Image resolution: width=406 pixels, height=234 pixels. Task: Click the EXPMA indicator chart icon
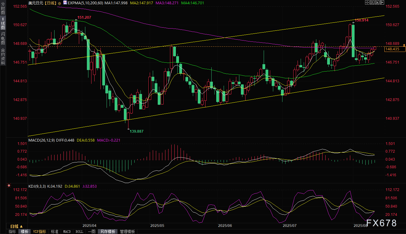click(x=65, y=2)
